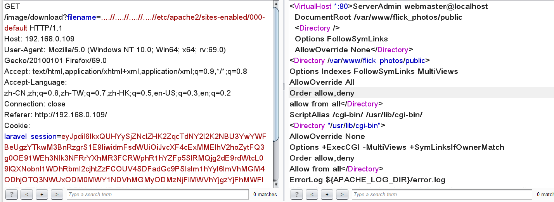Click the 'Accept: text/html' header line

tap(126, 71)
